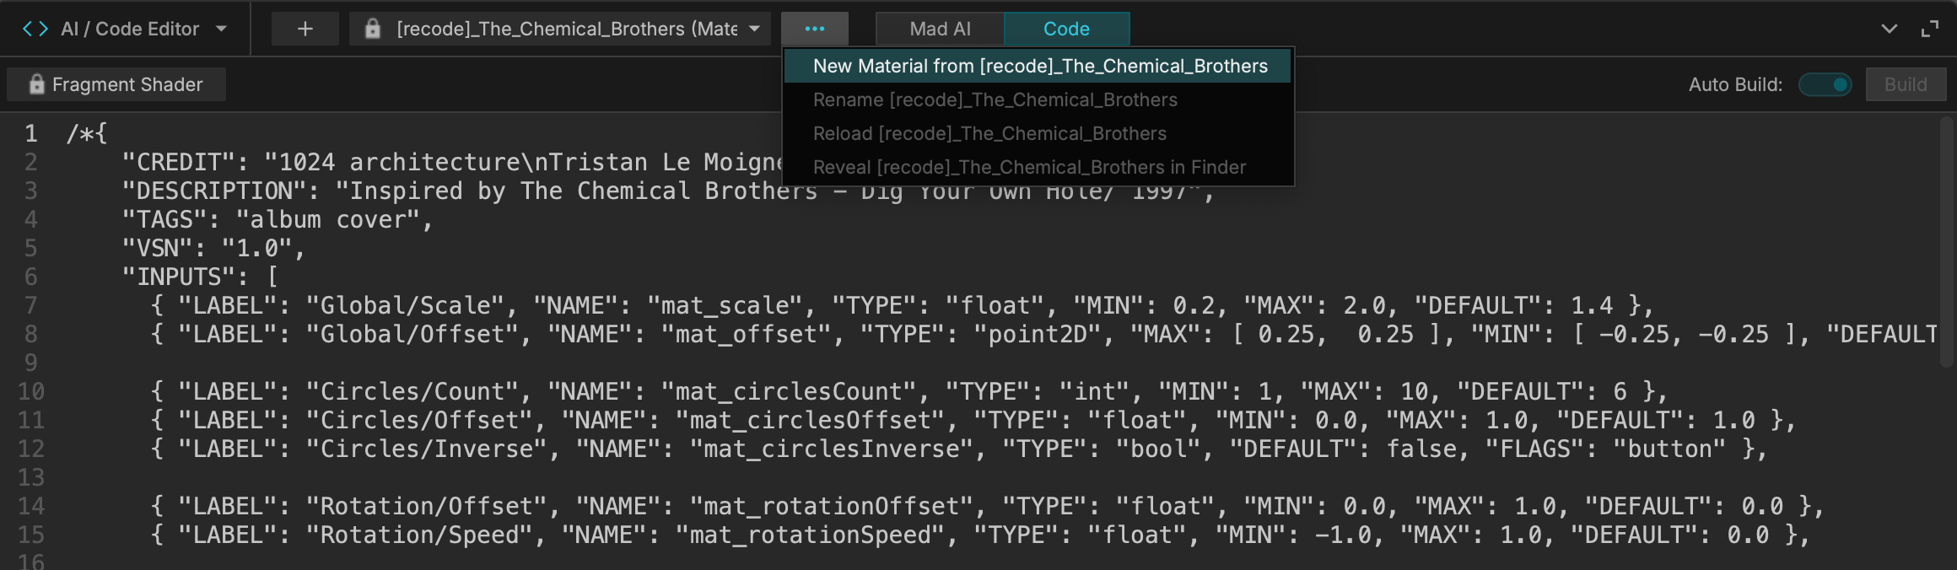Click the lock icon on Fragment Shader

coord(36,84)
